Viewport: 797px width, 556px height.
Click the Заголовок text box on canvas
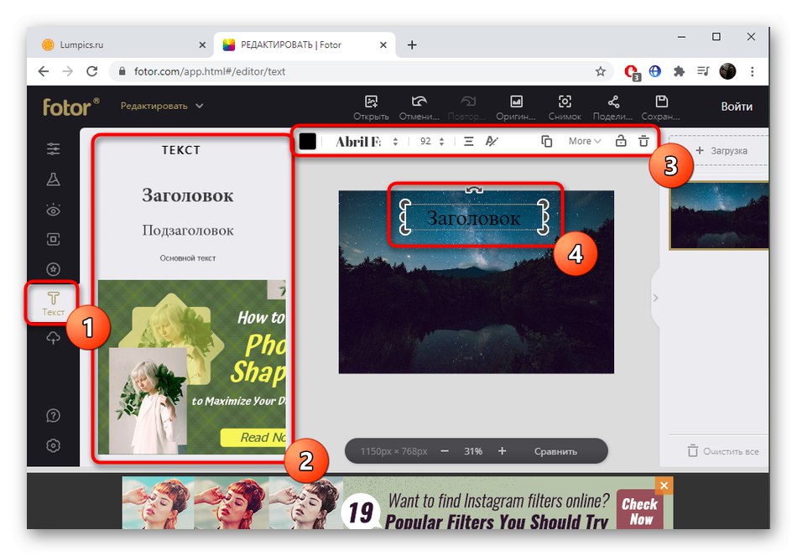[x=474, y=218]
